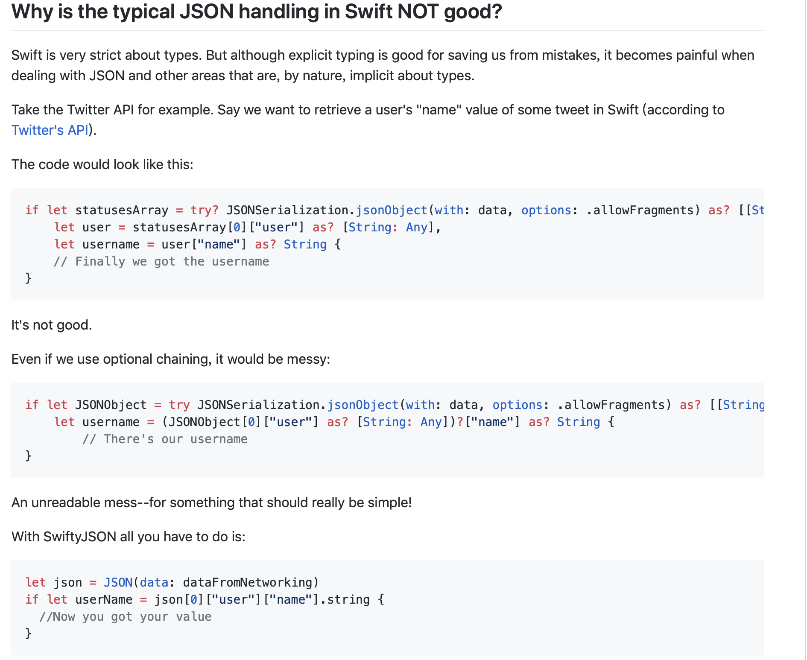Click the code line 'let username = user["name"] as? String {'
The height and width of the screenshot is (660, 807).
(x=198, y=244)
